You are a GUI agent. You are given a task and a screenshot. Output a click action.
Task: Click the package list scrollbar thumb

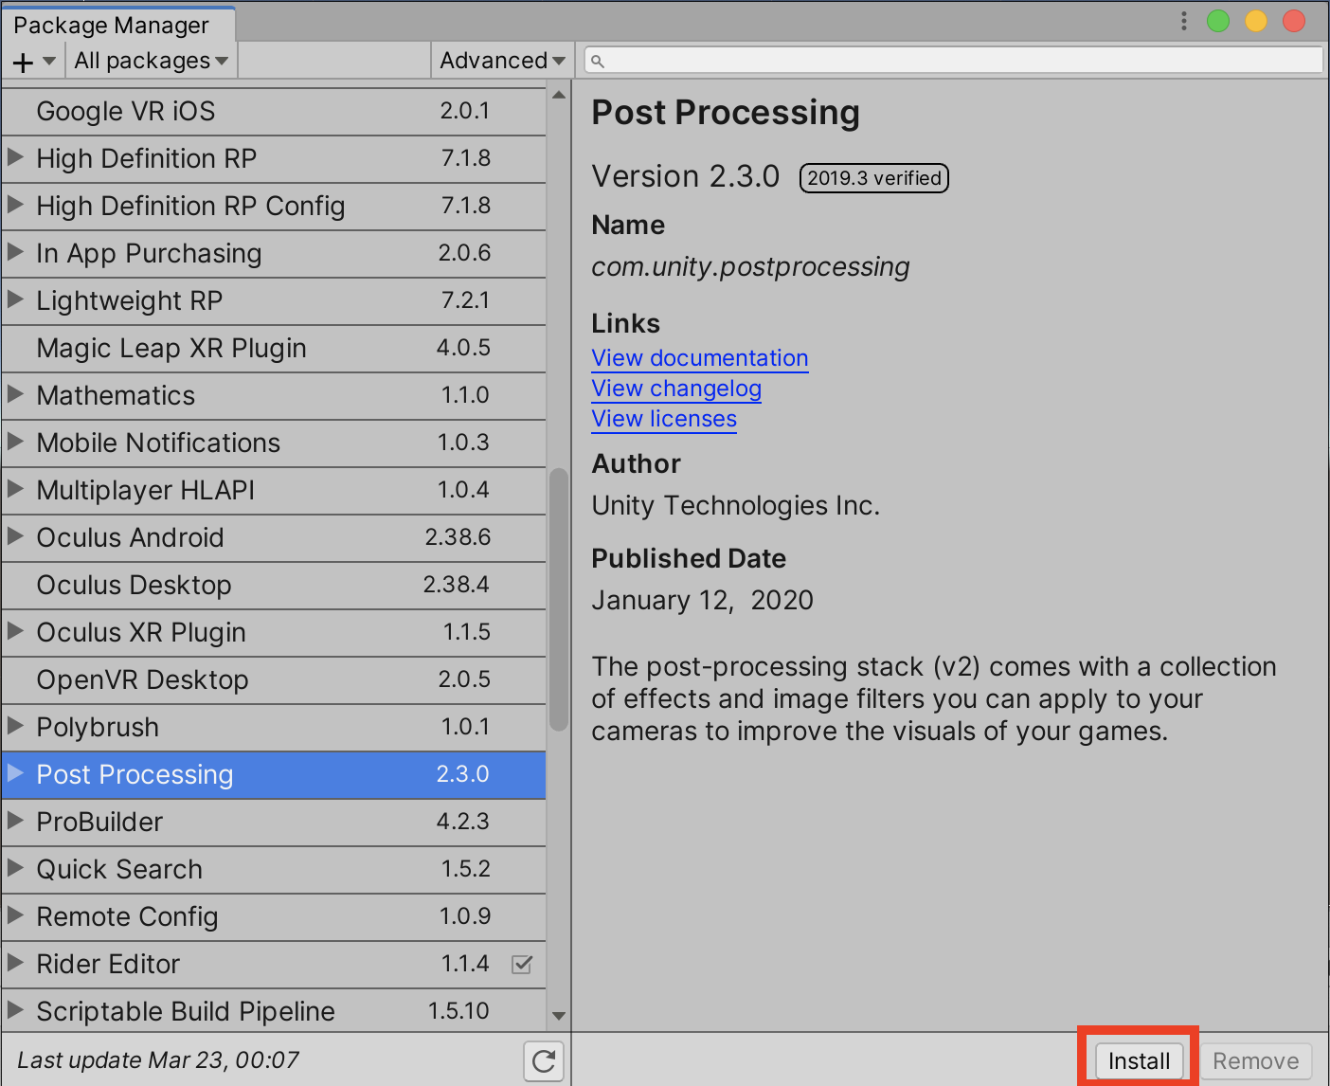coord(559,597)
